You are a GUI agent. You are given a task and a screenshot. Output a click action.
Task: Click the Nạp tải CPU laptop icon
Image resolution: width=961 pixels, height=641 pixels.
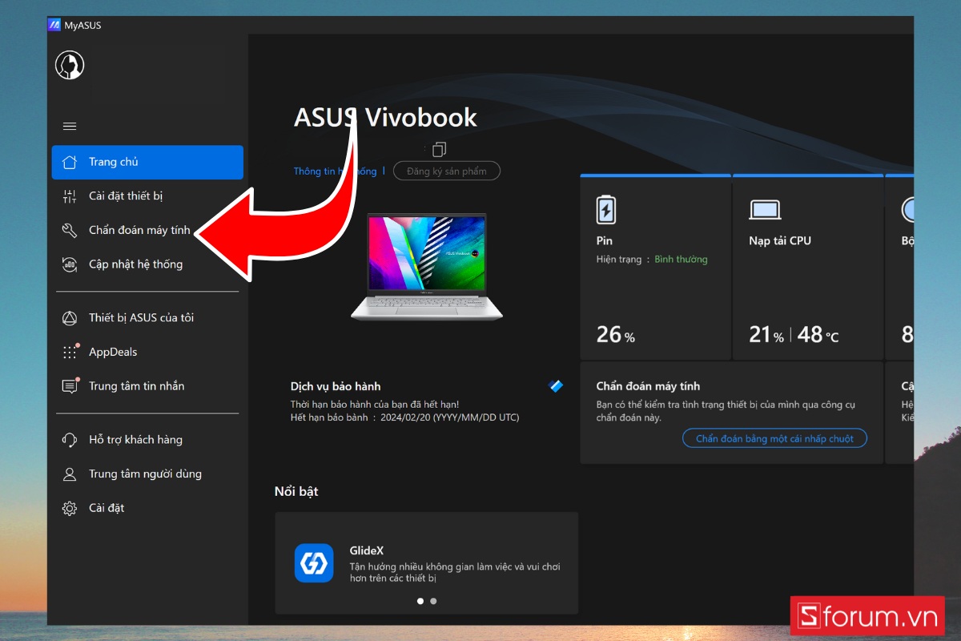click(765, 210)
